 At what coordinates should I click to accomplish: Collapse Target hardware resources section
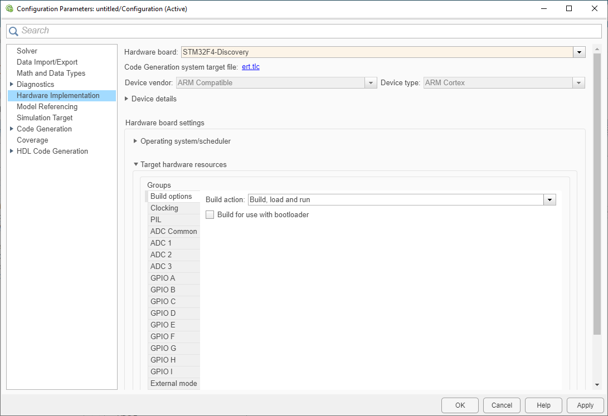(135, 165)
